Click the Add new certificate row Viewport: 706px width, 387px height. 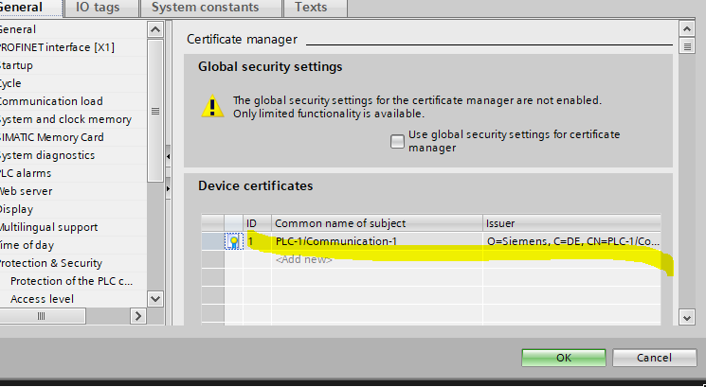pos(303,259)
